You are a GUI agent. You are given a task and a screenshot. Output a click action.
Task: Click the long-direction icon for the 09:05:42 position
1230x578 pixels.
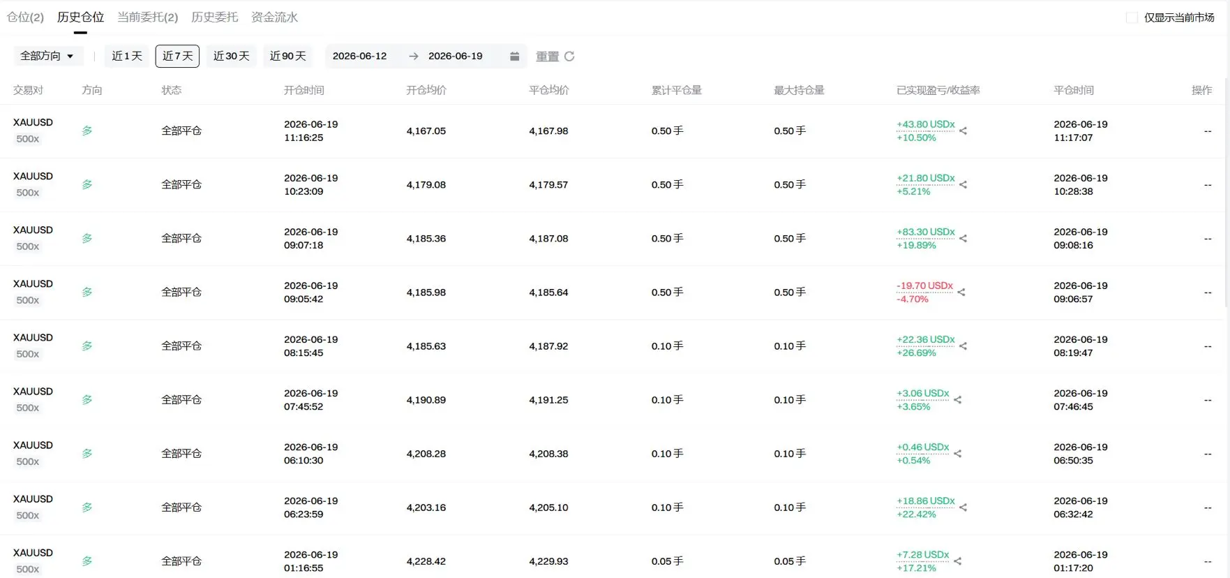pos(87,292)
